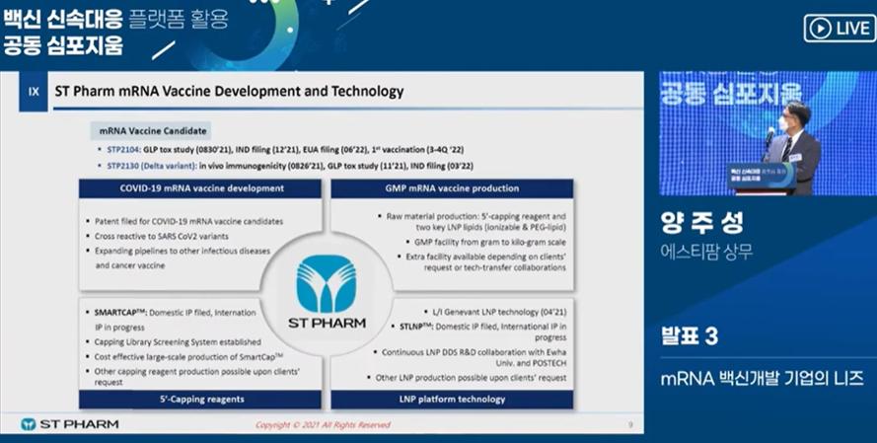Click 'Raw material production: 5'-capping reagent' bullet
The image size is (877, 443).
[x=475, y=221]
